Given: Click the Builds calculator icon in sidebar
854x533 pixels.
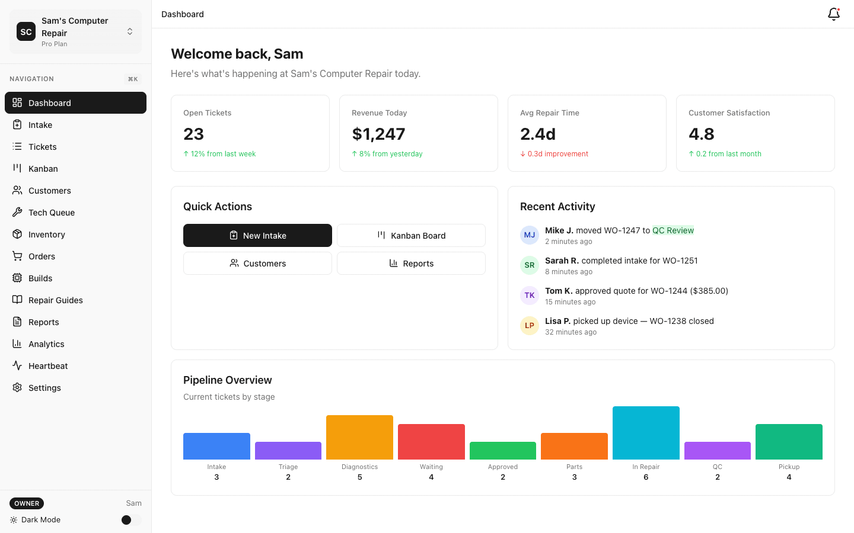Looking at the screenshot, I should (18, 278).
